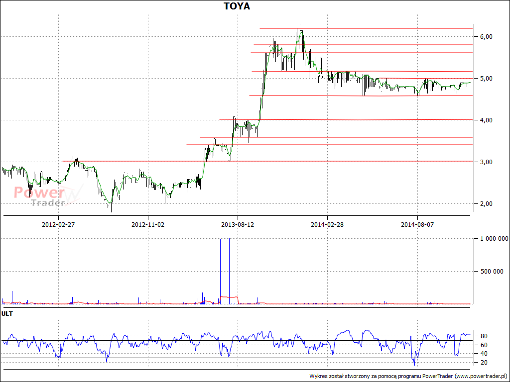Screen dimensions: 510x382
Task: Click the 1 000 000 volume label
Action: point(494,239)
